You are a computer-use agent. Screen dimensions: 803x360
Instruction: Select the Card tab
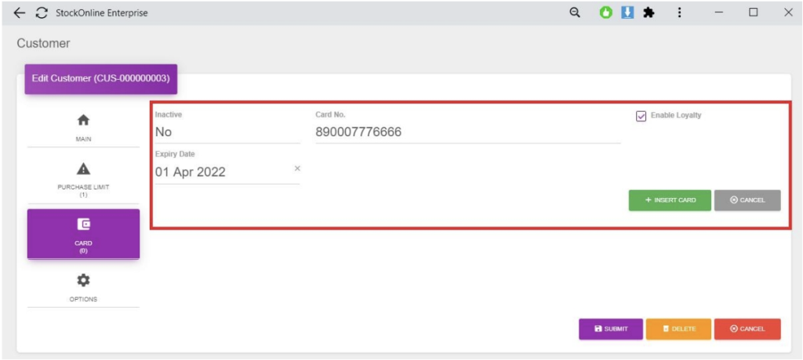tap(83, 233)
